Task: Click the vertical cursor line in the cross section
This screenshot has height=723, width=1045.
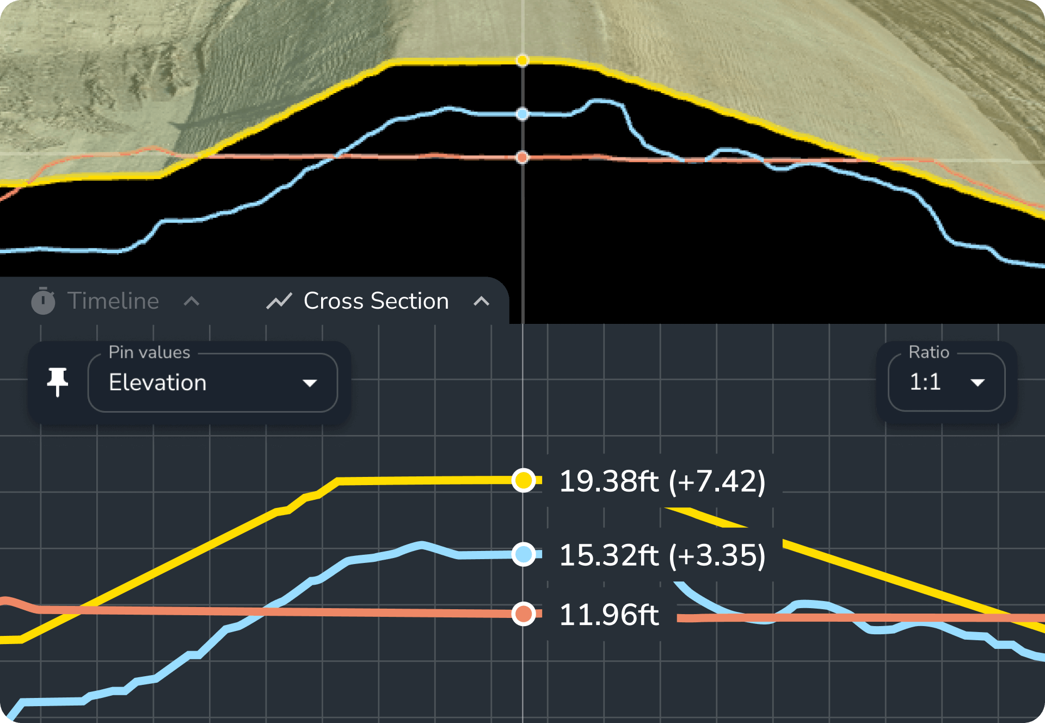Action: tap(523, 681)
